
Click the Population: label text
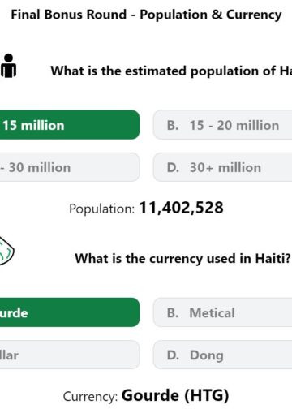[x=101, y=209]
